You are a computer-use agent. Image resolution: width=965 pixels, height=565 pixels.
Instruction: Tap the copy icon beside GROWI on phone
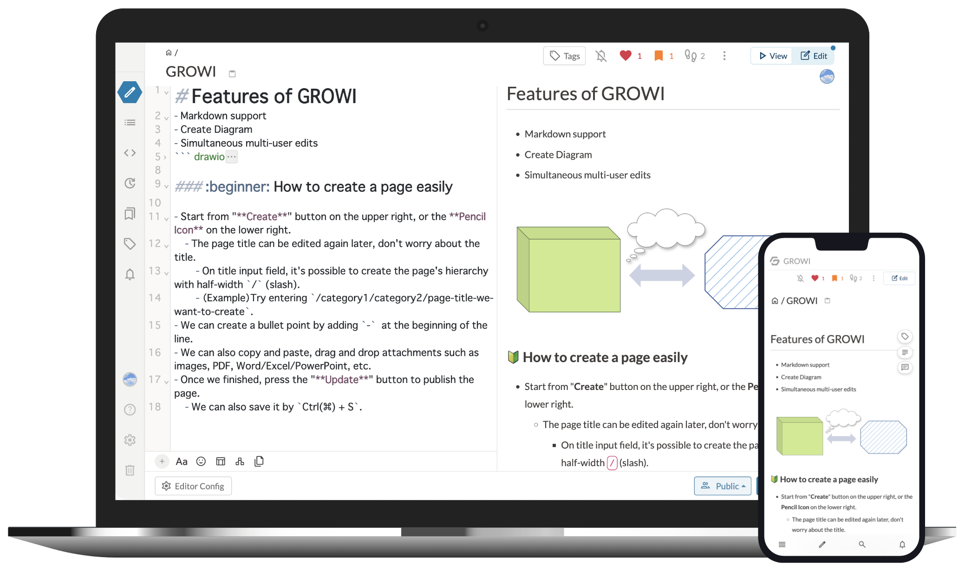[x=827, y=301]
